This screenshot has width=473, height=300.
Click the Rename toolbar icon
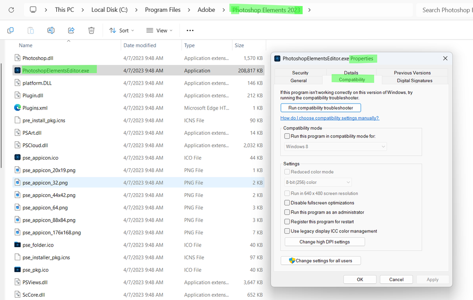(51, 30)
